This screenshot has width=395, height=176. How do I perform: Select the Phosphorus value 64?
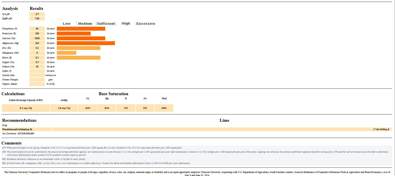click(37, 29)
